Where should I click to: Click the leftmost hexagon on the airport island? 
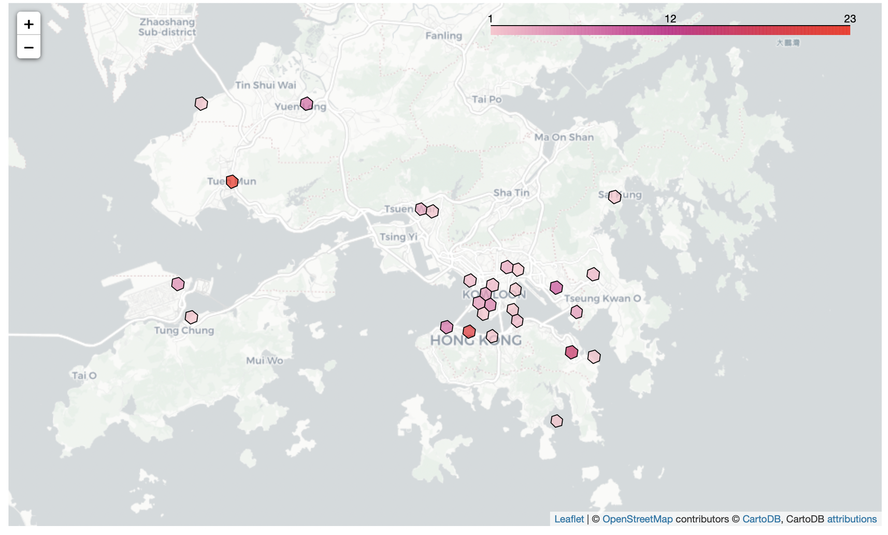178,283
